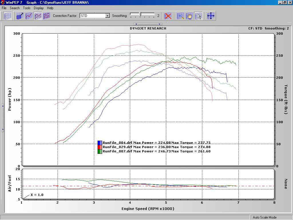Click the WinPEP 7 title bar icon
Image resolution: width=293 pixels, height=220 pixels.
click(3, 2)
